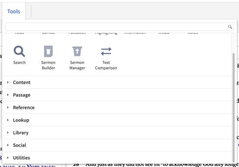Screen dimensions: 239x167
Task: Launch the Sermon Builder tool
Action: click(48, 51)
